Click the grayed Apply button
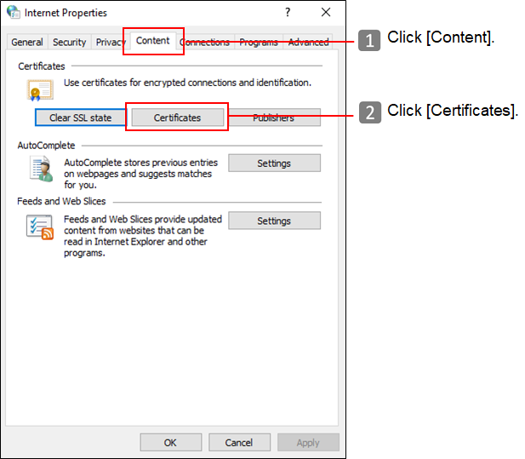The width and height of the screenshot is (525, 459). 308,443
